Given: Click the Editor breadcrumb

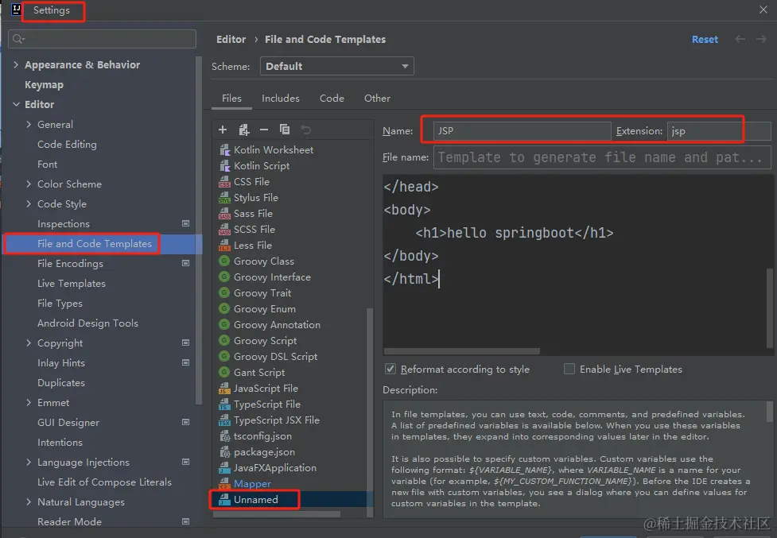Looking at the screenshot, I should coord(231,39).
